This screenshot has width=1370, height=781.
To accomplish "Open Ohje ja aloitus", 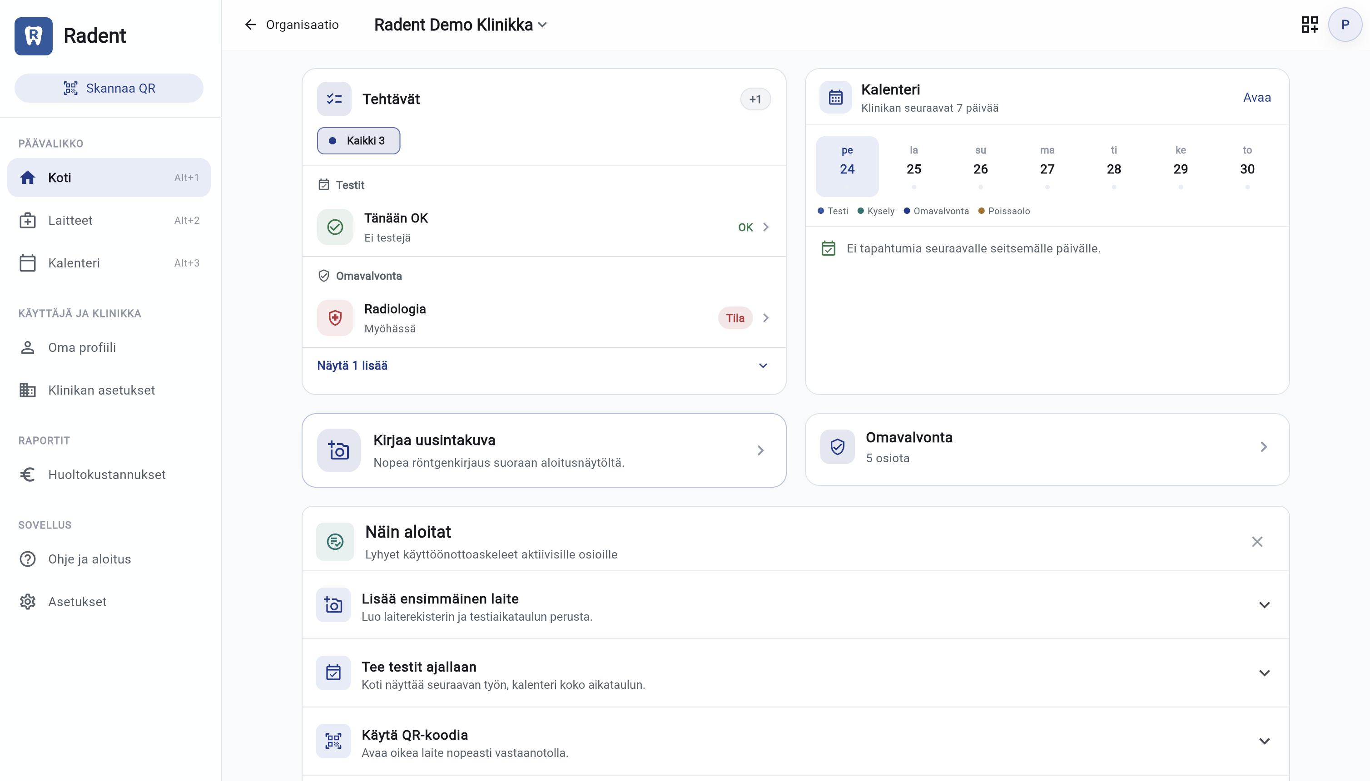I will point(109,559).
